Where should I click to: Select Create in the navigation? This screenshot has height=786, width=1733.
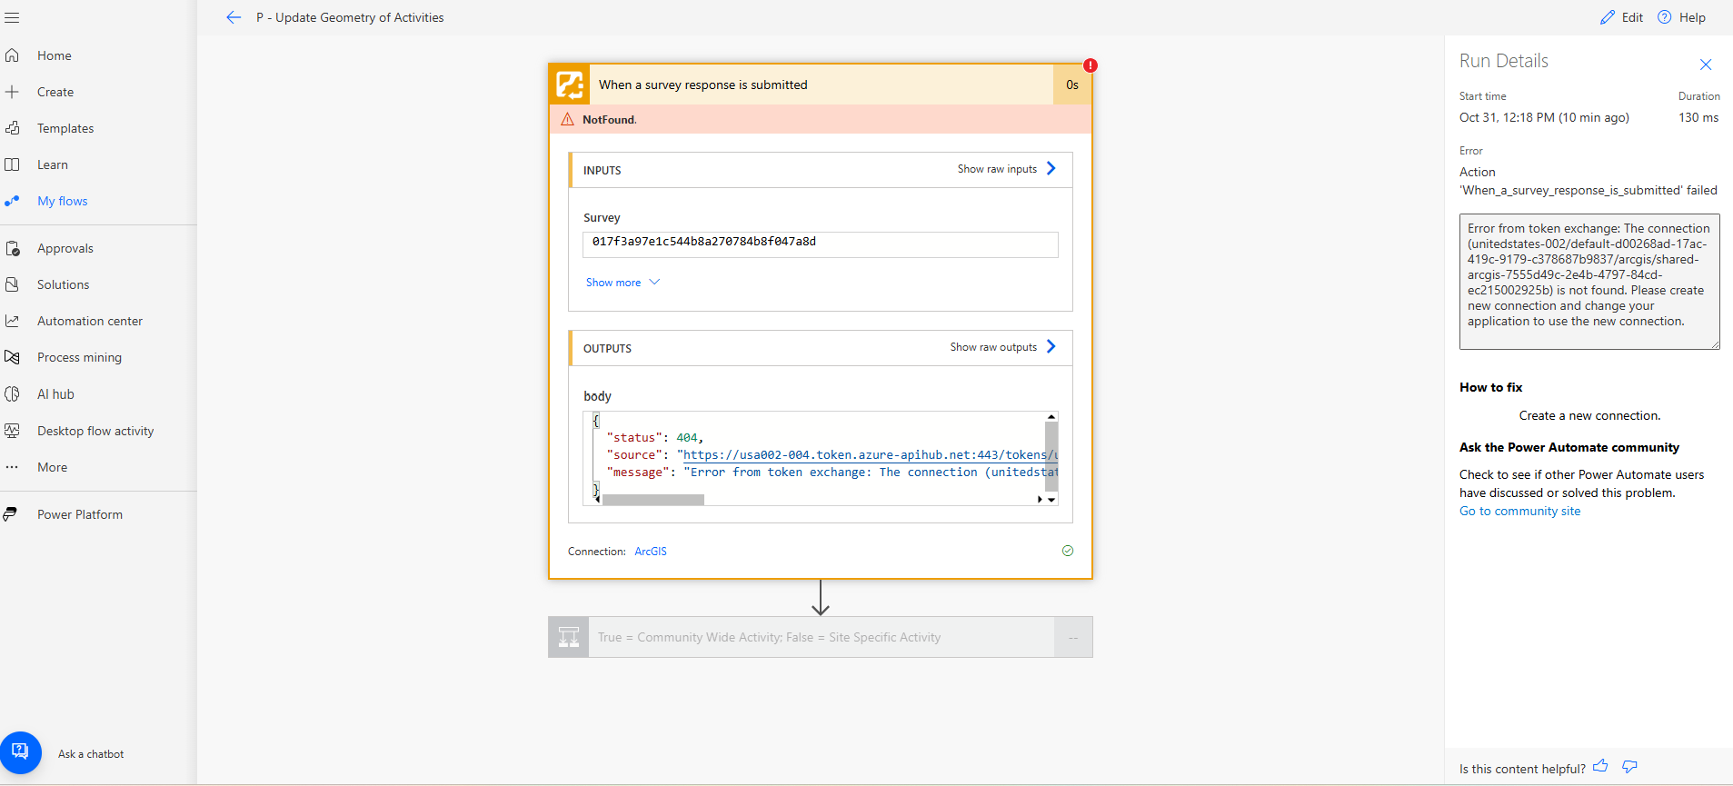pos(55,92)
